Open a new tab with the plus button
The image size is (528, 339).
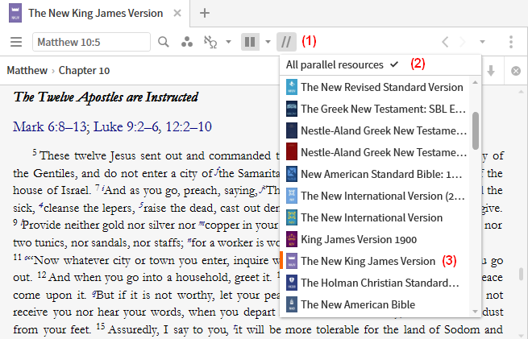tap(205, 13)
